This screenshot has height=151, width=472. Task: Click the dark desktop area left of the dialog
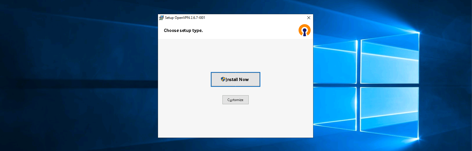click(79, 75)
